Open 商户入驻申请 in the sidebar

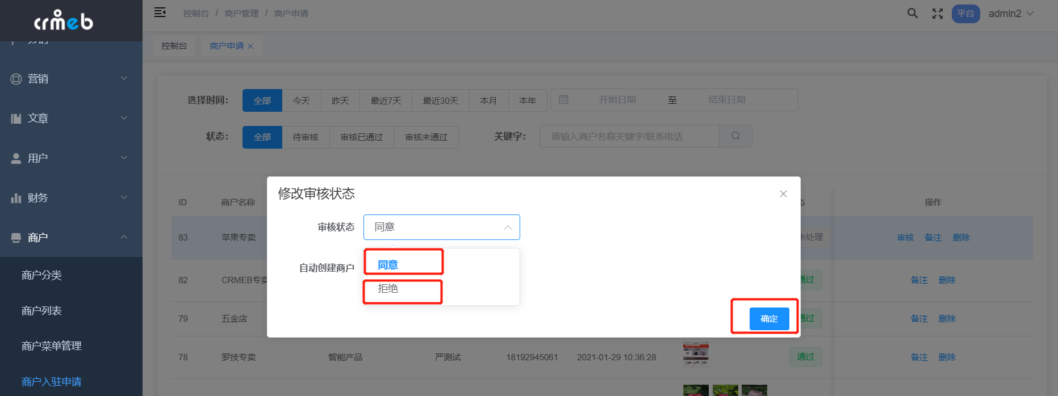[51, 382]
